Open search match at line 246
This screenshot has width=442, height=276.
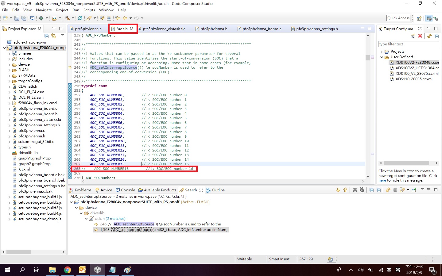pyautogui.click(x=157, y=224)
